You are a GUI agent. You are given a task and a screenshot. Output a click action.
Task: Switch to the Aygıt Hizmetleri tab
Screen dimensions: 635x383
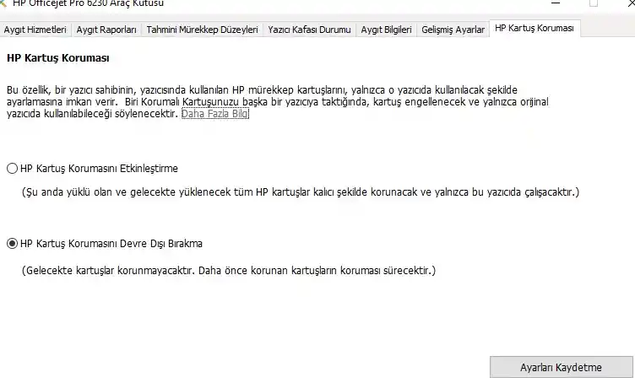[35, 30]
